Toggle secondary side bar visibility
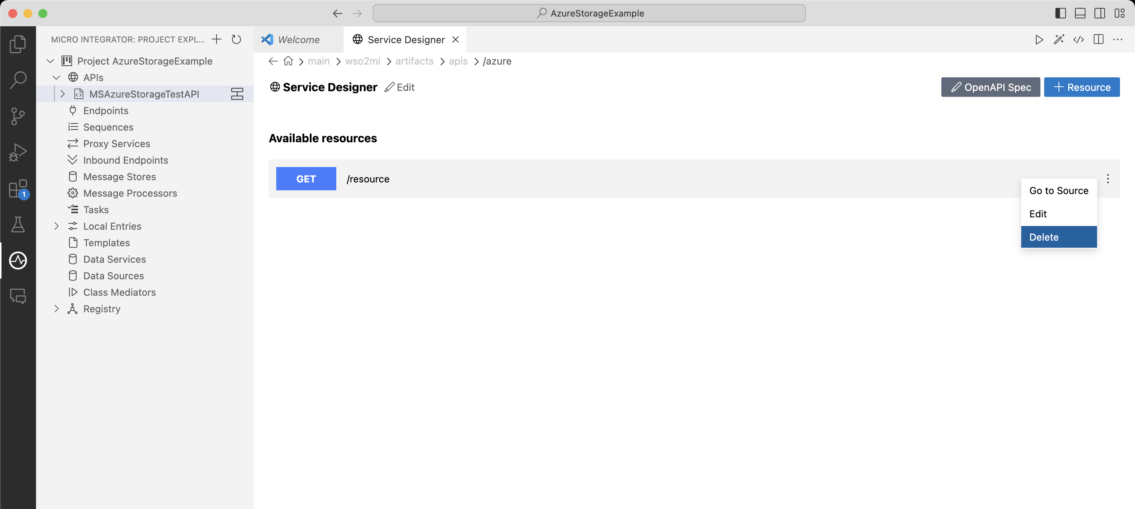1135x509 pixels. [x=1100, y=13]
